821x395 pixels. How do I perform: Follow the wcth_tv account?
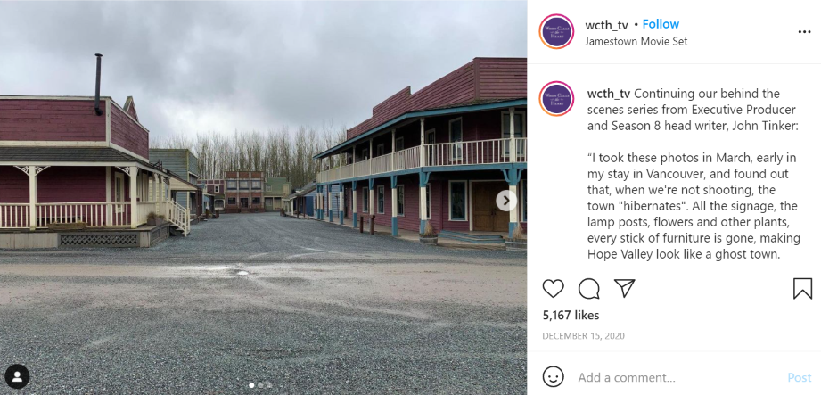pos(661,24)
